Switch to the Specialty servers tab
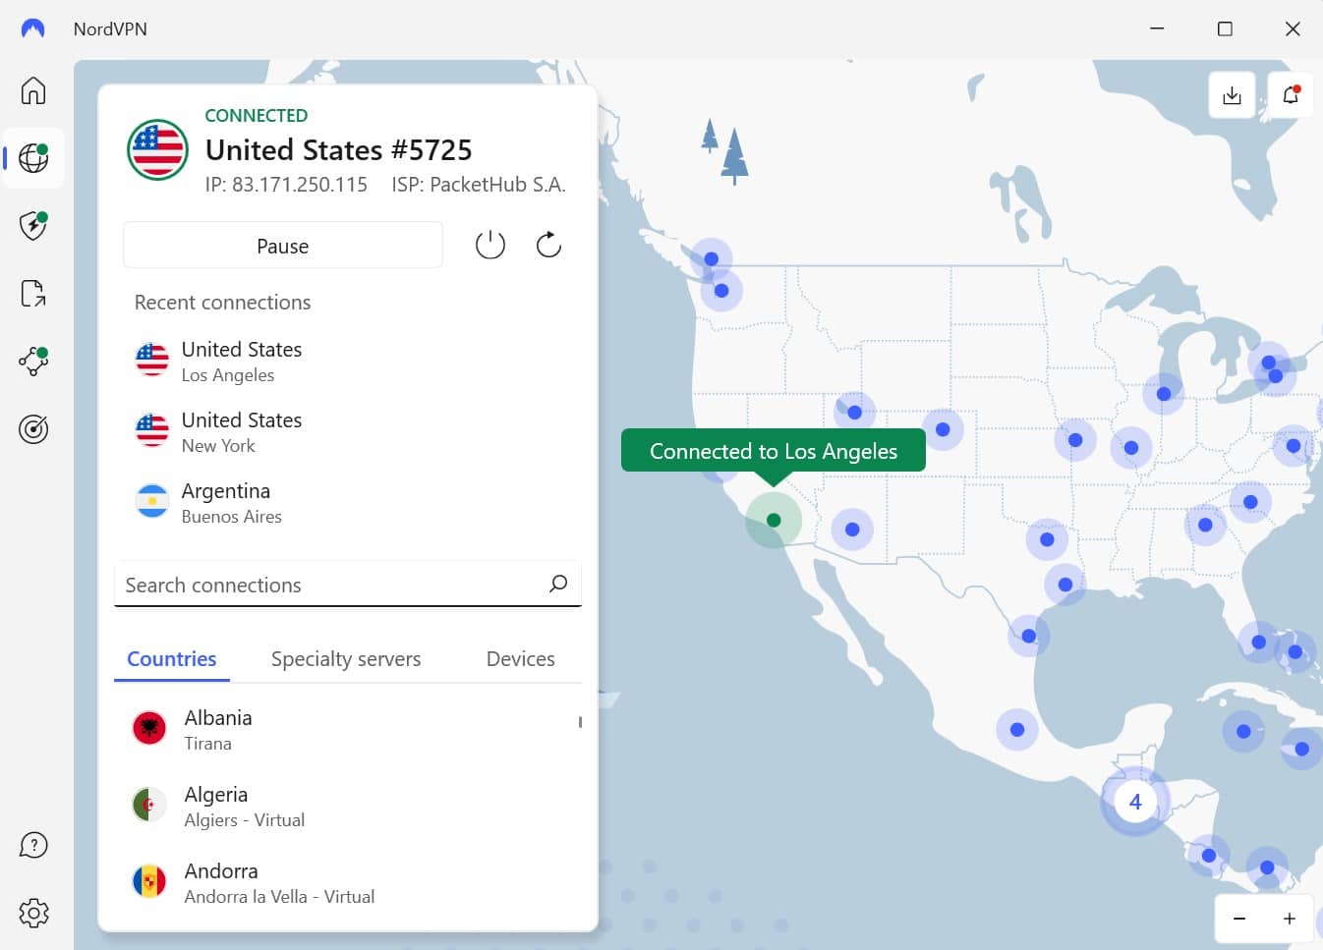Viewport: 1323px width, 950px height. [x=346, y=659]
